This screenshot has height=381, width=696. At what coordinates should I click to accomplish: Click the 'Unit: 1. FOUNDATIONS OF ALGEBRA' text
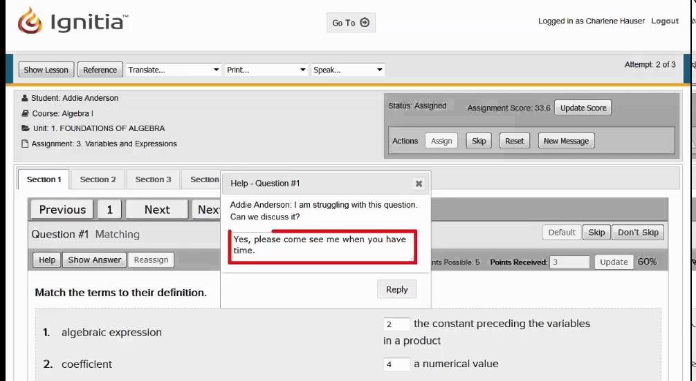[x=99, y=128]
